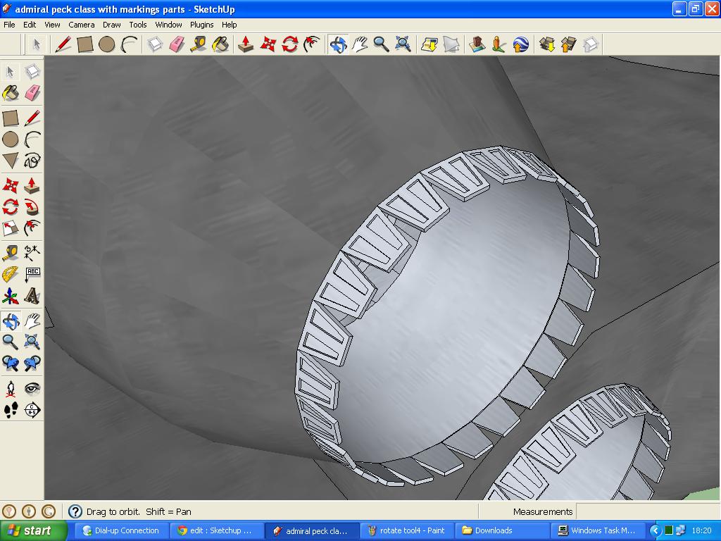Image resolution: width=721 pixels, height=541 pixels.
Task: Select the Look Around eye tool
Action: tap(32, 387)
